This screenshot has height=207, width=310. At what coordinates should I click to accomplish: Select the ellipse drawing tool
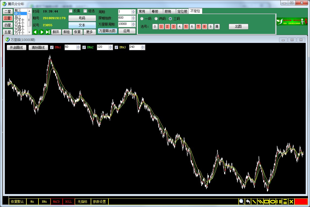(273, 202)
